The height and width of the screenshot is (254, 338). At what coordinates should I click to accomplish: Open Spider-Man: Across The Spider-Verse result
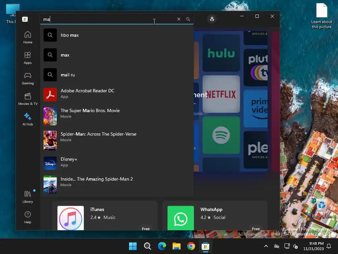pyautogui.click(x=117, y=140)
